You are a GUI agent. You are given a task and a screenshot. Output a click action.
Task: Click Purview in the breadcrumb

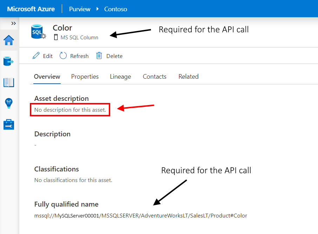pyautogui.click(x=80, y=9)
